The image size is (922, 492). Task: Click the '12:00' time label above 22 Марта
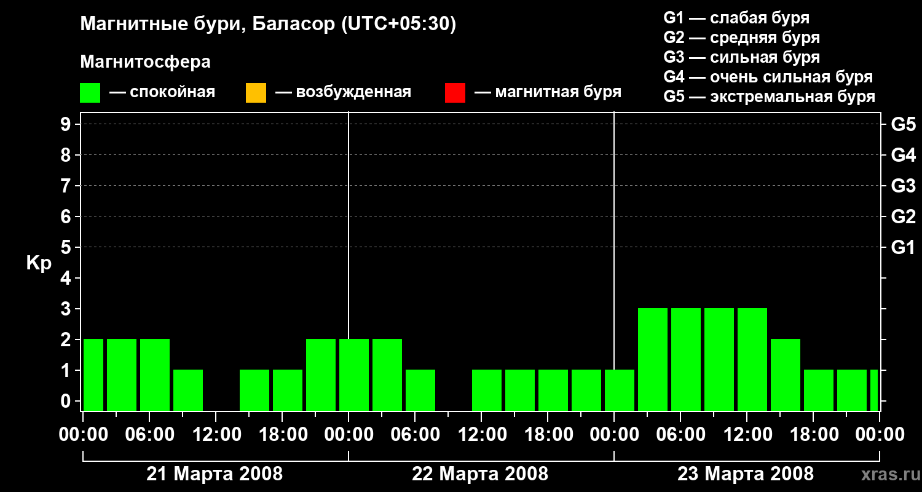click(481, 435)
